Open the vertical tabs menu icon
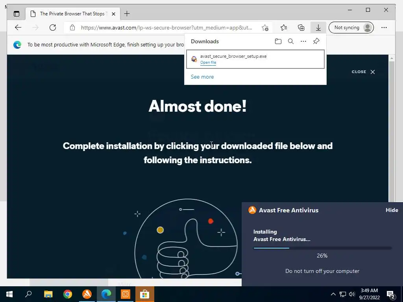This screenshot has width=403, height=302. click(x=17, y=14)
